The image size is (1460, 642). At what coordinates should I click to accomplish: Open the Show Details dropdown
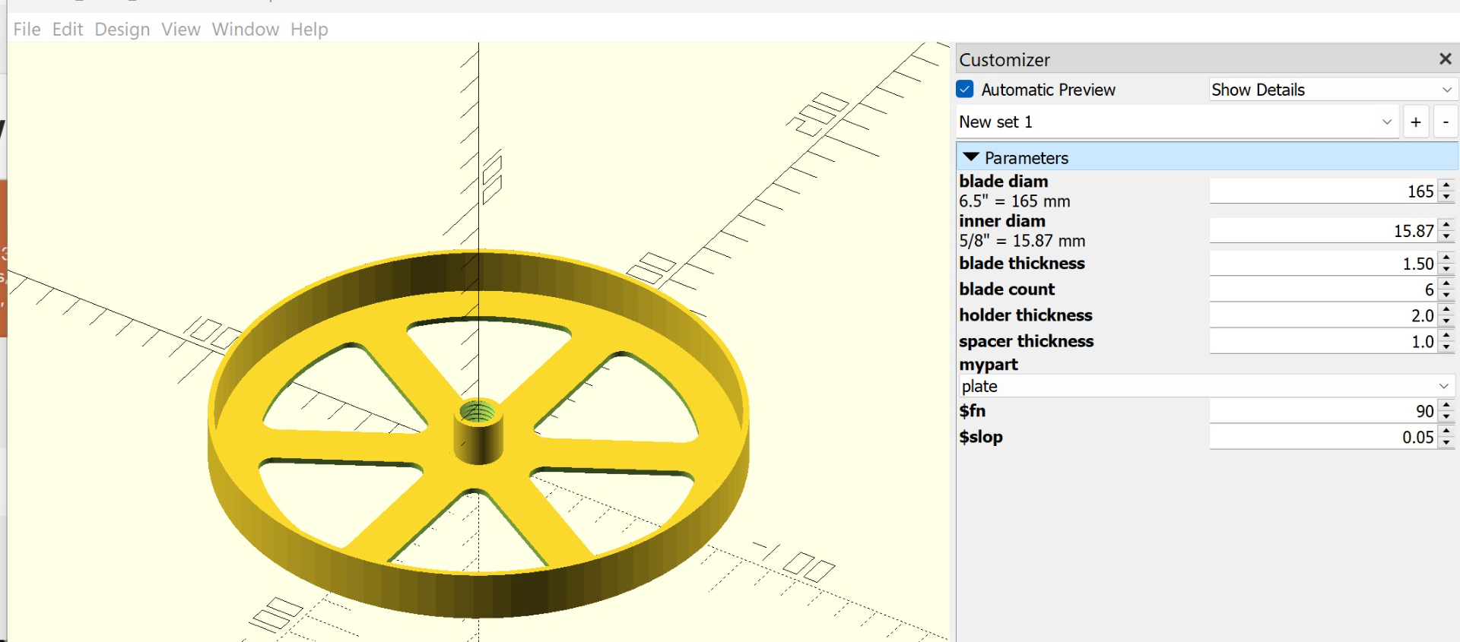[x=1334, y=90]
